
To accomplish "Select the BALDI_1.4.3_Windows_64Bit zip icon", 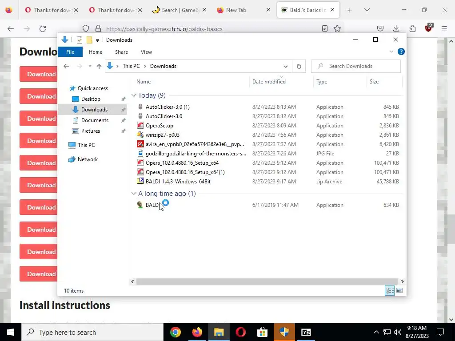I will [140, 181].
